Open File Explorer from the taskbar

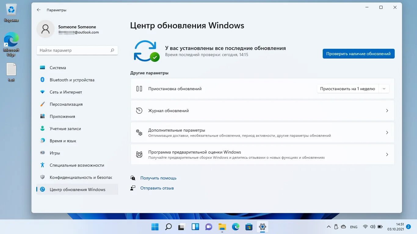click(222, 227)
